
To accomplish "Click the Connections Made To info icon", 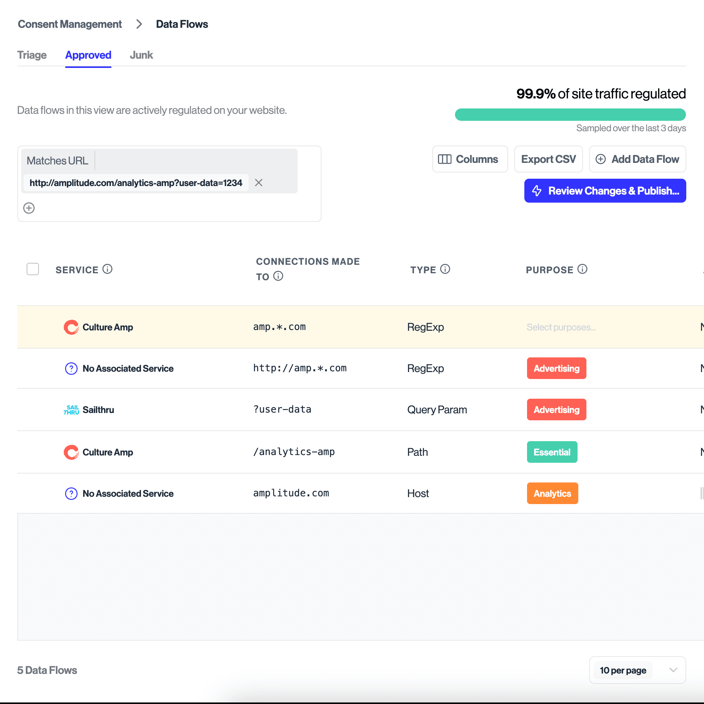I will point(278,276).
